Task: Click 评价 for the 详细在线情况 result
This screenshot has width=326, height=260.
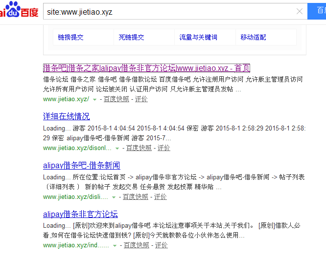Action: [164, 148]
